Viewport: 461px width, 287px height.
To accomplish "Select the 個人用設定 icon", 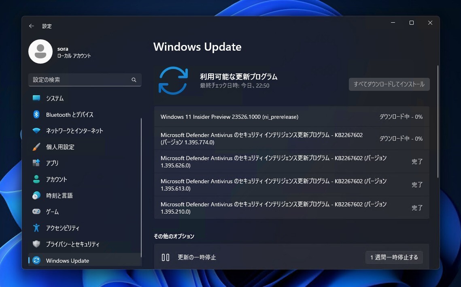I will point(36,147).
